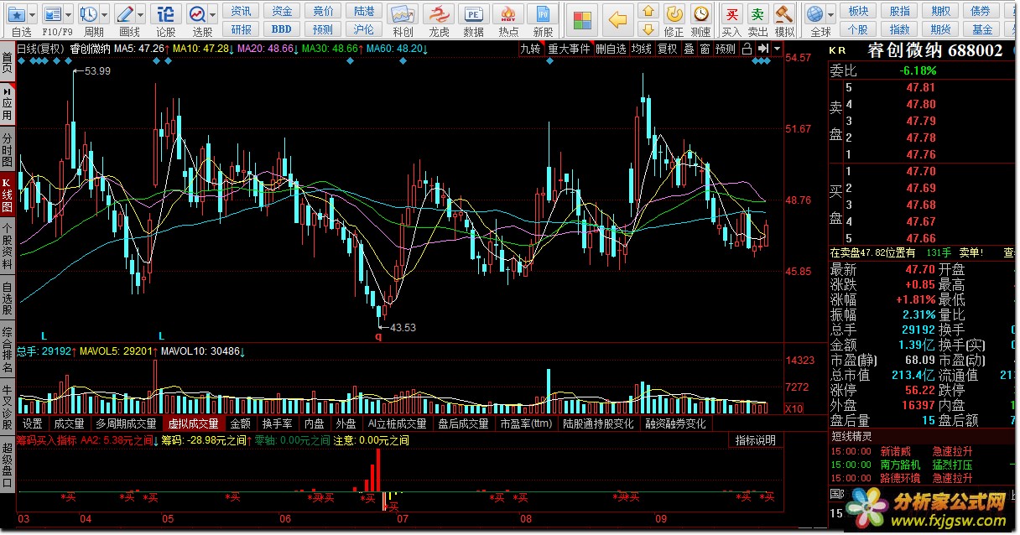
Task: Select the 画线 drawing pencil icon
Action: 124,14
